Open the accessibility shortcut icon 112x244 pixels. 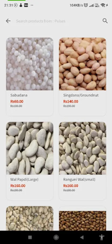102,237
